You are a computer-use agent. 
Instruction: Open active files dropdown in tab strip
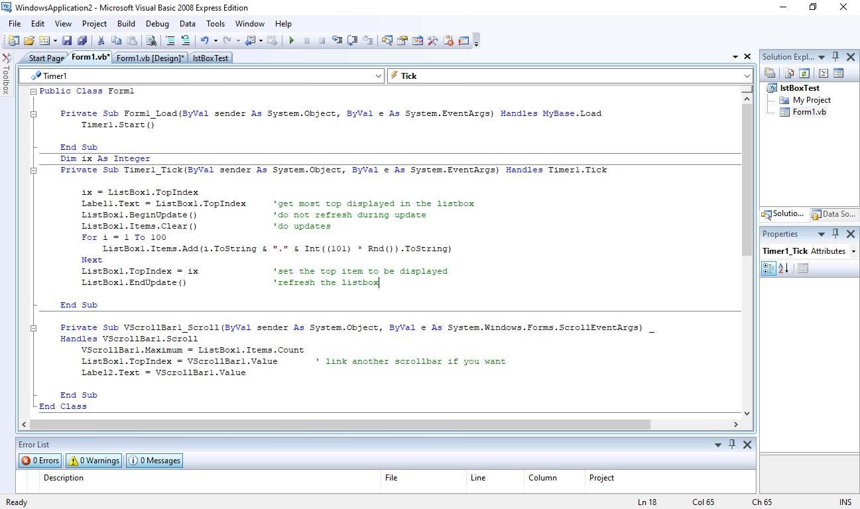pyautogui.click(x=735, y=57)
